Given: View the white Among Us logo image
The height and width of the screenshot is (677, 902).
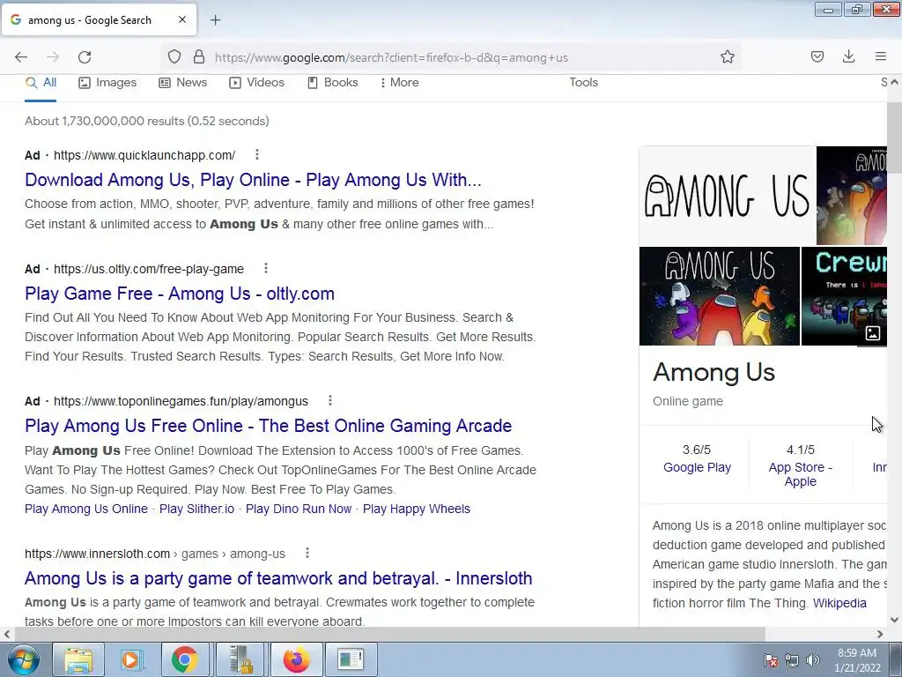Looking at the screenshot, I should 727,196.
